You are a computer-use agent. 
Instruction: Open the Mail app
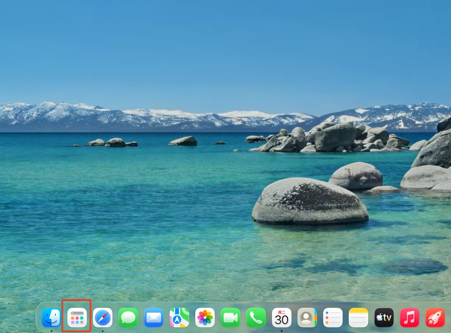153,318
